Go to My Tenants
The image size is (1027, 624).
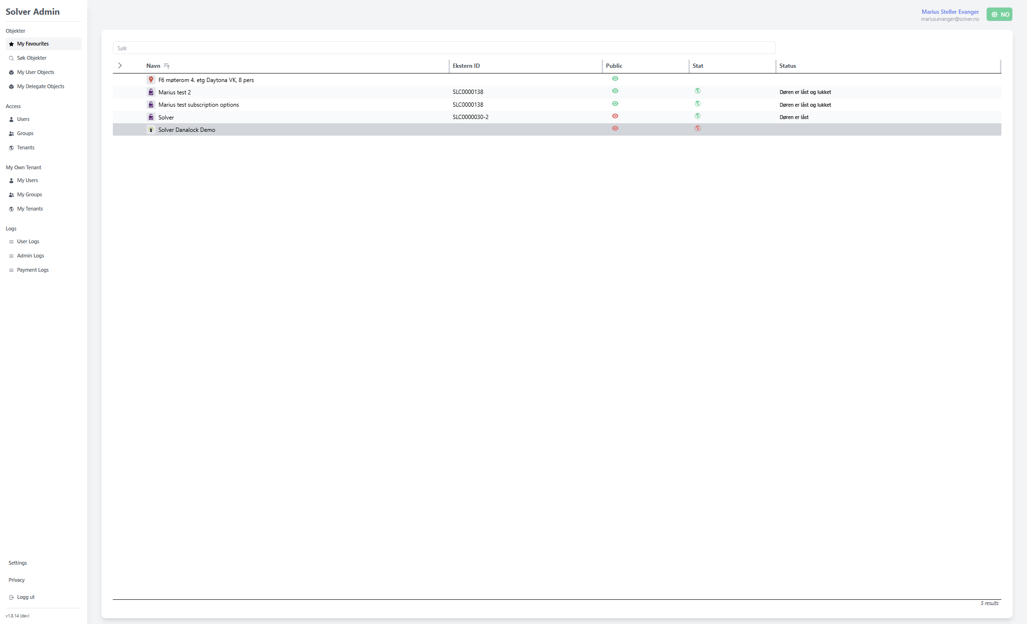point(44,209)
